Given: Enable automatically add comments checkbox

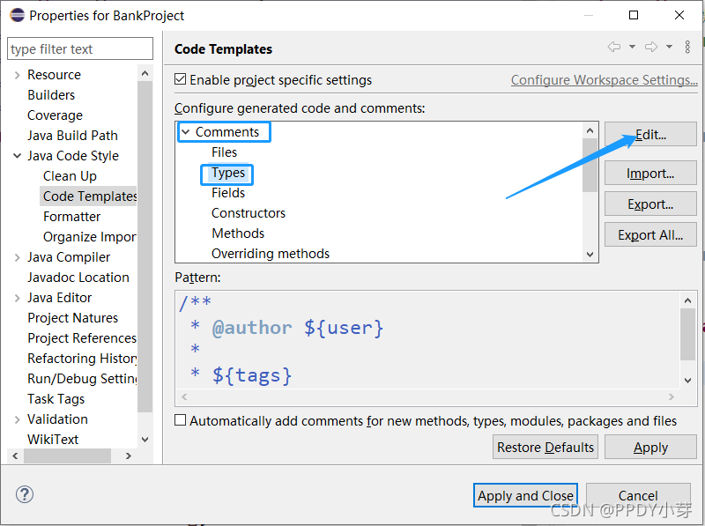Looking at the screenshot, I should pyautogui.click(x=180, y=420).
